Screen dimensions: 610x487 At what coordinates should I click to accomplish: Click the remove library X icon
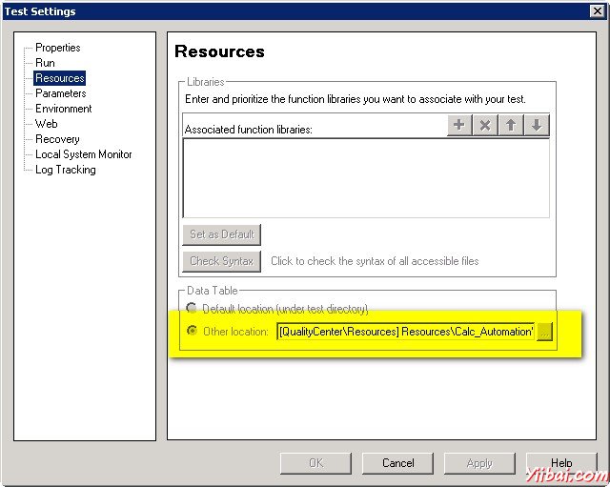point(485,126)
